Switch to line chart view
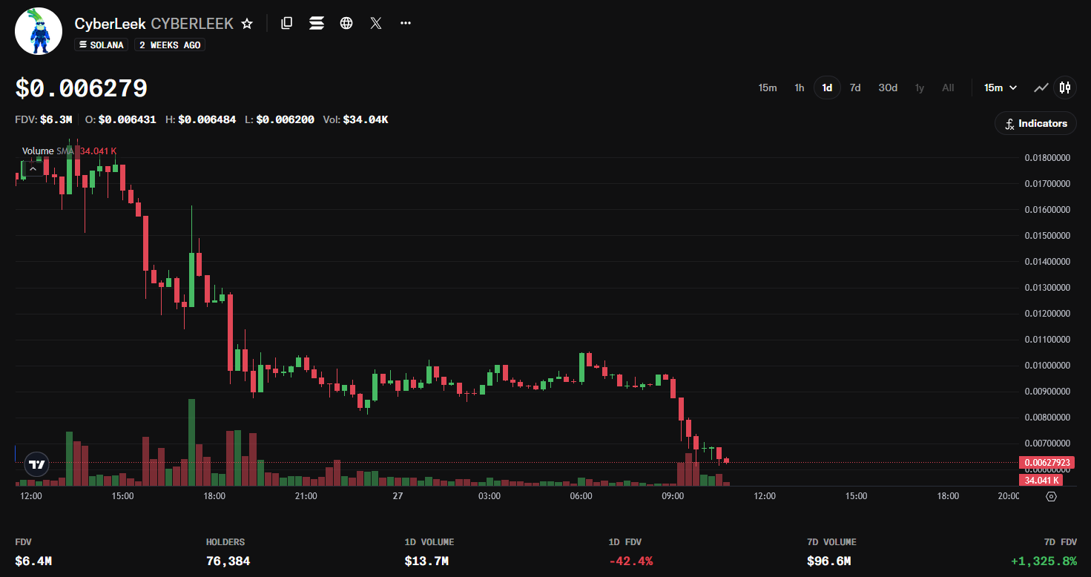Screen dimensions: 1091x577 (x=1041, y=88)
